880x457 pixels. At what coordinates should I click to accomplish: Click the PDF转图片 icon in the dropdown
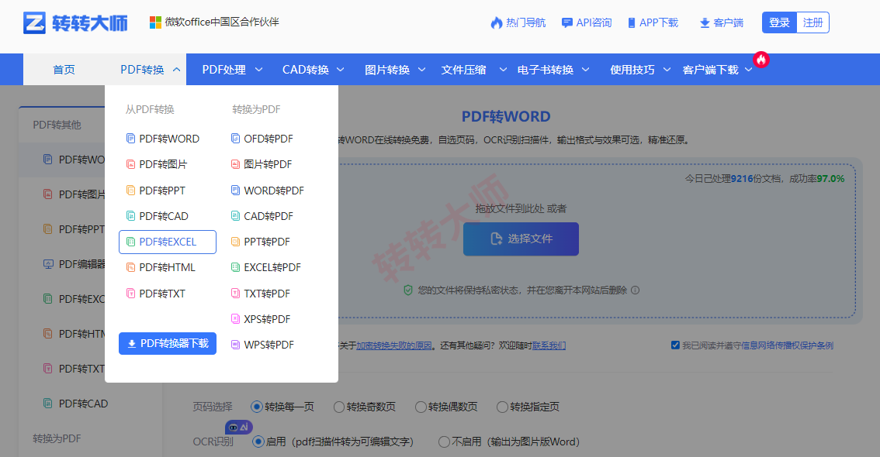(x=131, y=164)
